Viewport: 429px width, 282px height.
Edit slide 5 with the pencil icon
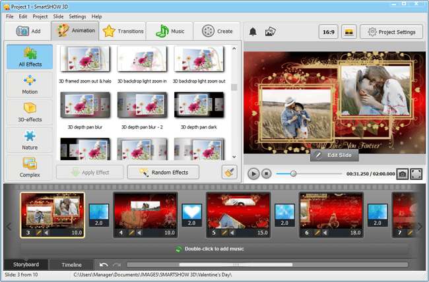click(224, 233)
